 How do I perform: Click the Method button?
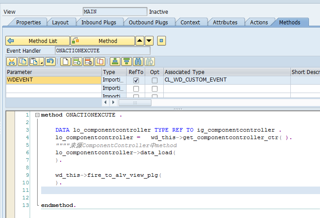[103, 41]
